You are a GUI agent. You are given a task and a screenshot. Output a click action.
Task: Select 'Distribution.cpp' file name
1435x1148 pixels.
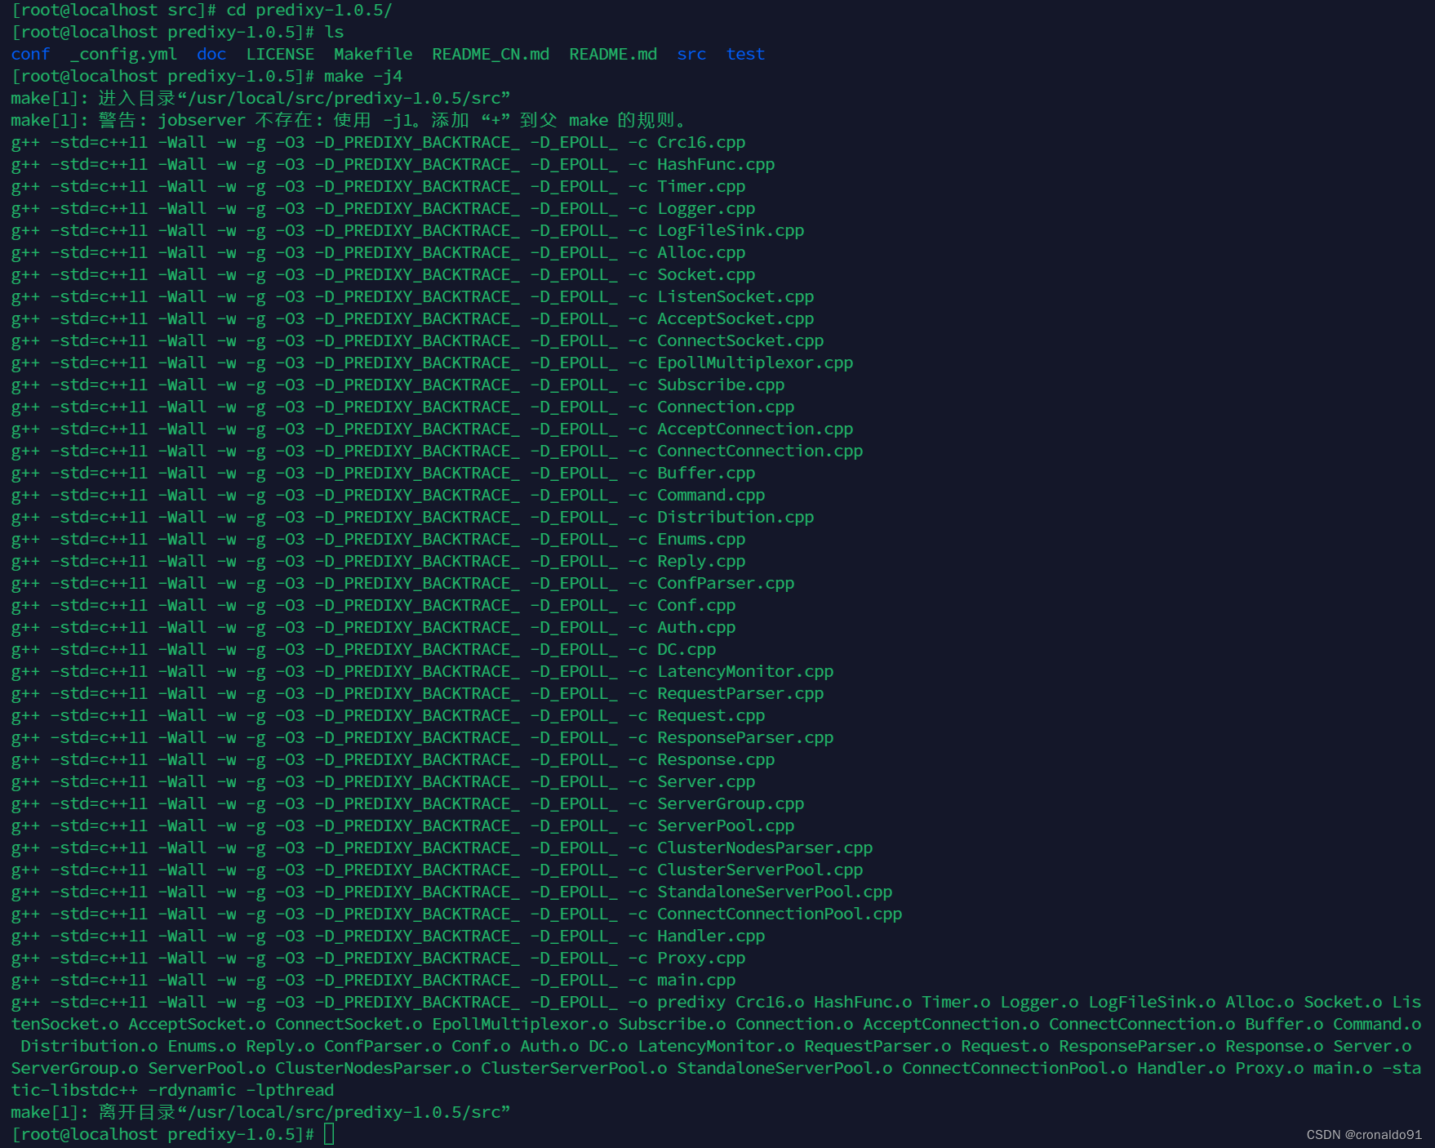(x=736, y=517)
